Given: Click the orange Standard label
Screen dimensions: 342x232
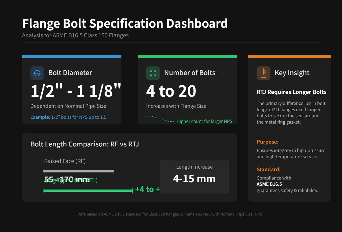Looking at the screenshot, I should tap(269, 170).
